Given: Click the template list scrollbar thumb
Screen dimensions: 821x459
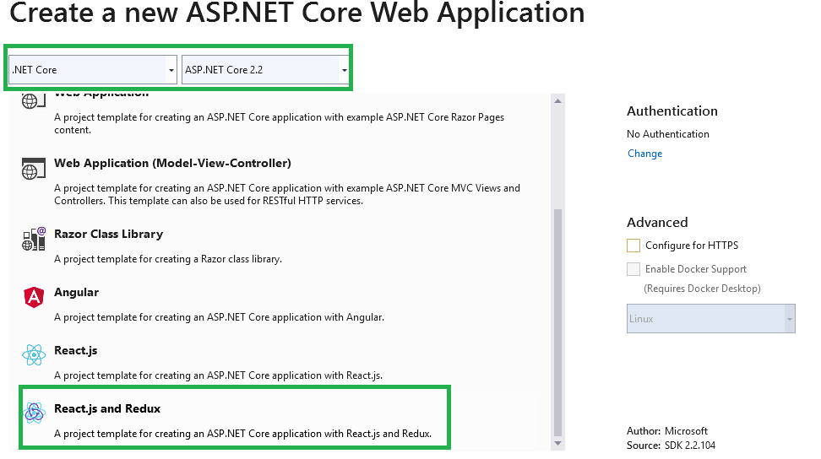Looking at the screenshot, I should click(558, 322).
